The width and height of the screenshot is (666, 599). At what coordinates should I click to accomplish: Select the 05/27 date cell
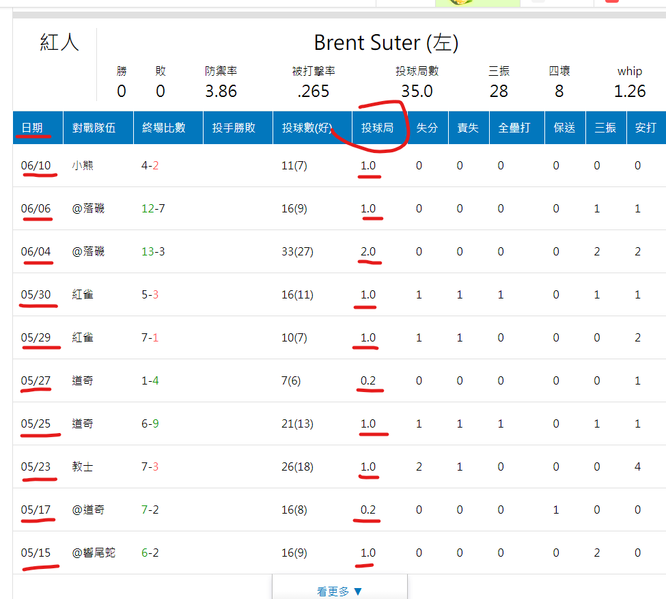(36, 380)
